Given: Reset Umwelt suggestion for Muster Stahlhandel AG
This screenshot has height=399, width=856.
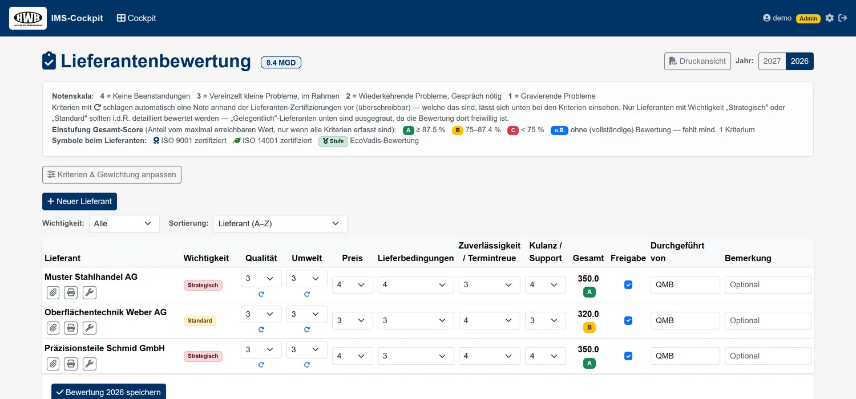Looking at the screenshot, I should pos(307,294).
